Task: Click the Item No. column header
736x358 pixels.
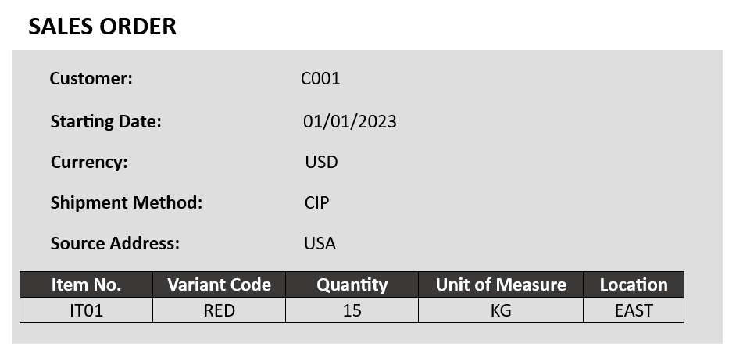Action: click(x=86, y=285)
